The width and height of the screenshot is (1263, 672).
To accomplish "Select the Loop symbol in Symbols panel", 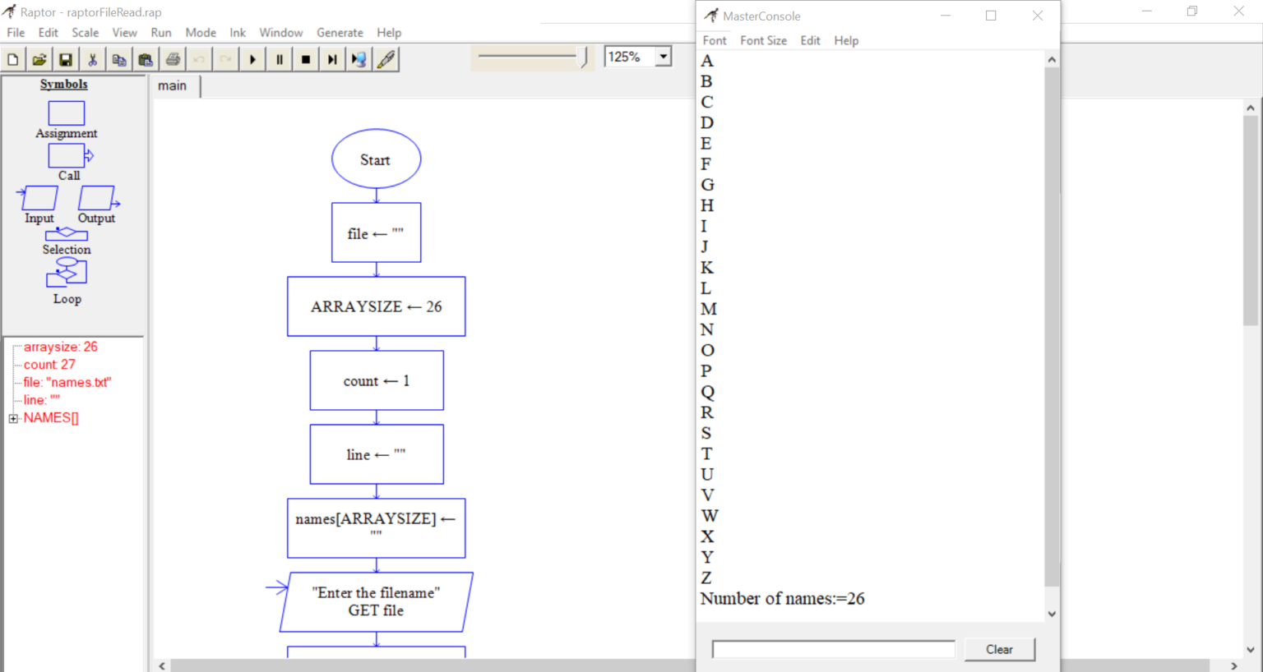I will tap(67, 273).
